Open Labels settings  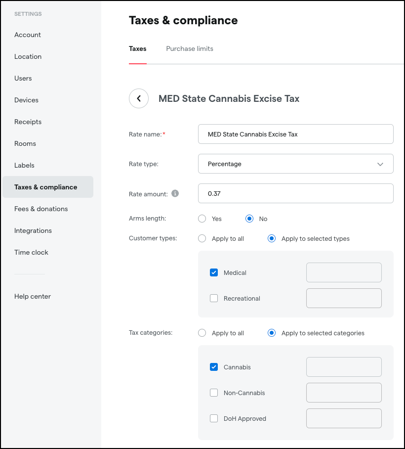(x=24, y=166)
